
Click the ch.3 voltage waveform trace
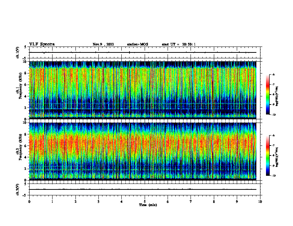coord(143,189)
